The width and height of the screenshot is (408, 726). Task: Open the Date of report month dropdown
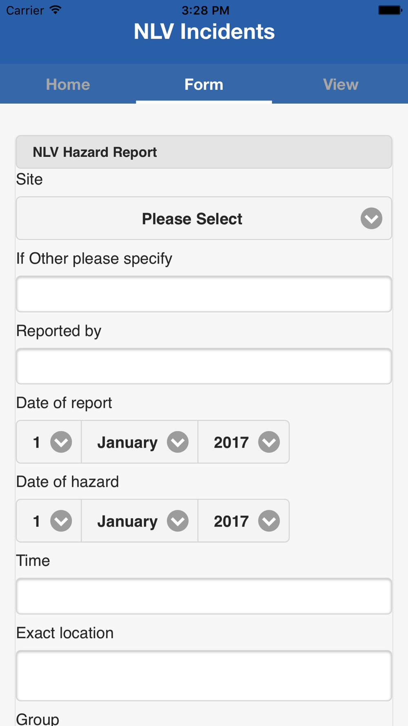point(140,442)
